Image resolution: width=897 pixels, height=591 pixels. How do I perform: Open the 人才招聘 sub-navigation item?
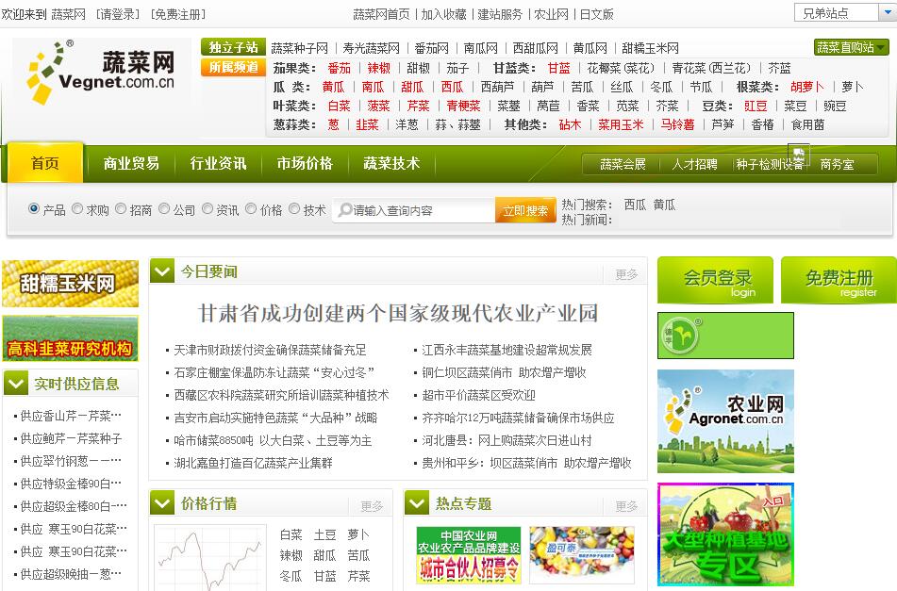pyautogui.click(x=694, y=165)
